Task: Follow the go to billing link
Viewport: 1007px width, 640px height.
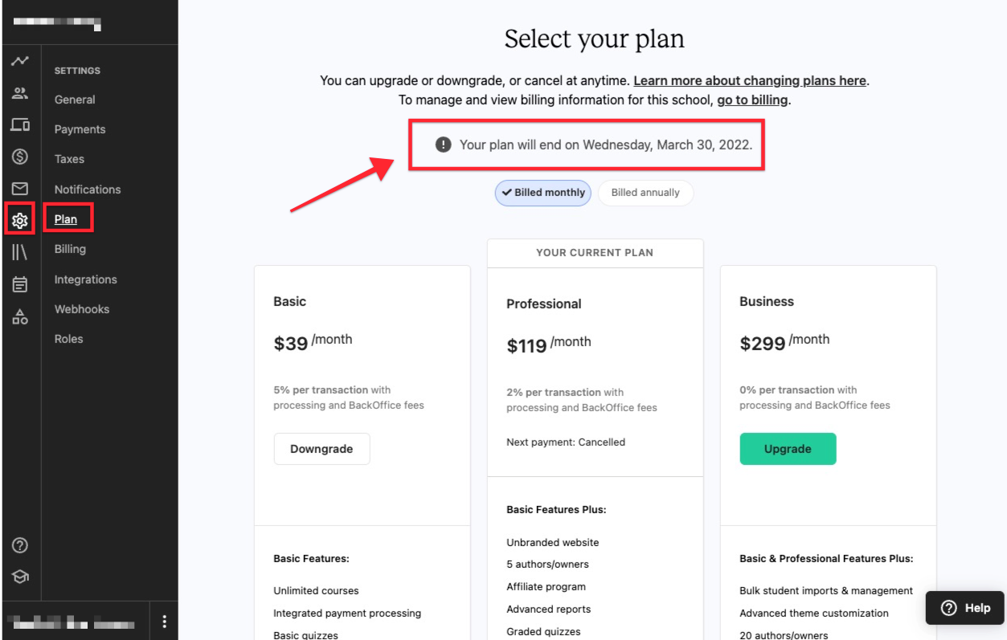Action: pos(752,100)
